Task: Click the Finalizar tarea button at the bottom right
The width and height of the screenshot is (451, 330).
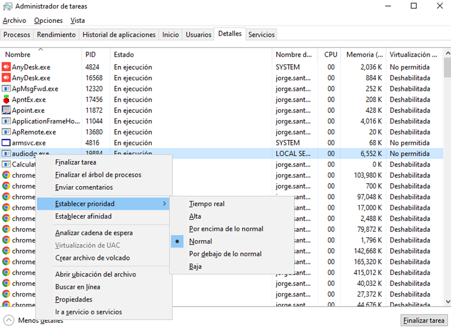Action: coord(424,320)
